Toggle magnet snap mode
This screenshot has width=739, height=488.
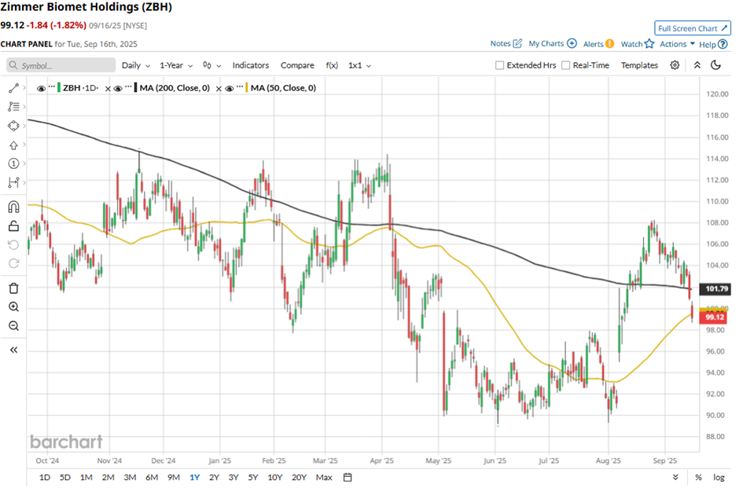[13, 207]
